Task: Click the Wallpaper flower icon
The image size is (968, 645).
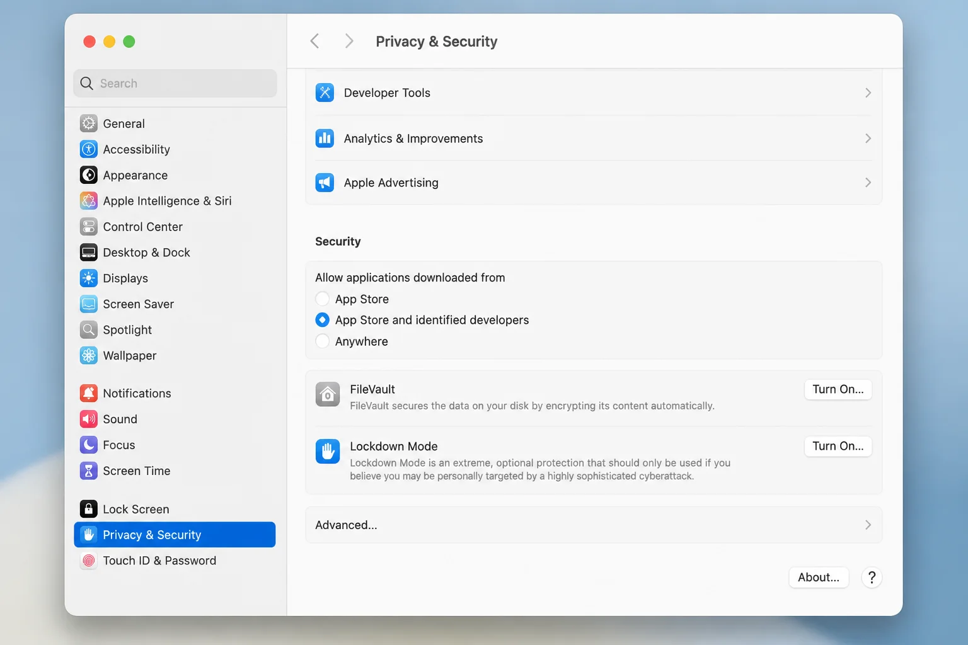Action: [89, 356]
